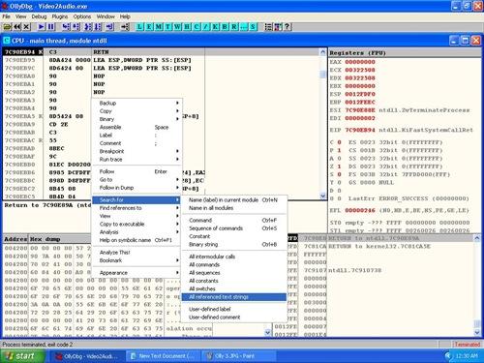Open the Help question mark toolbar icon
The width and height of the screenshot is (484, 363).
[287, 26]
